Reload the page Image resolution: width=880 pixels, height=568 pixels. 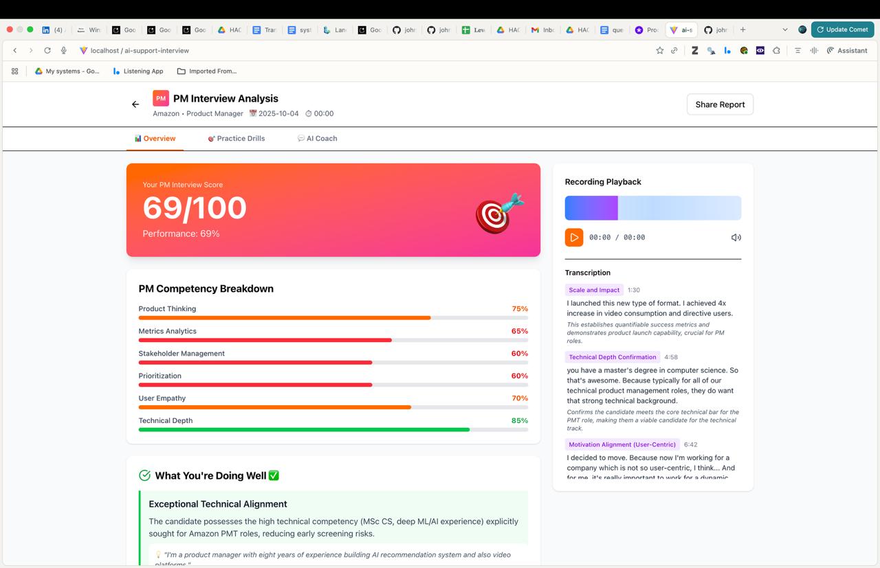click(47, 50)
